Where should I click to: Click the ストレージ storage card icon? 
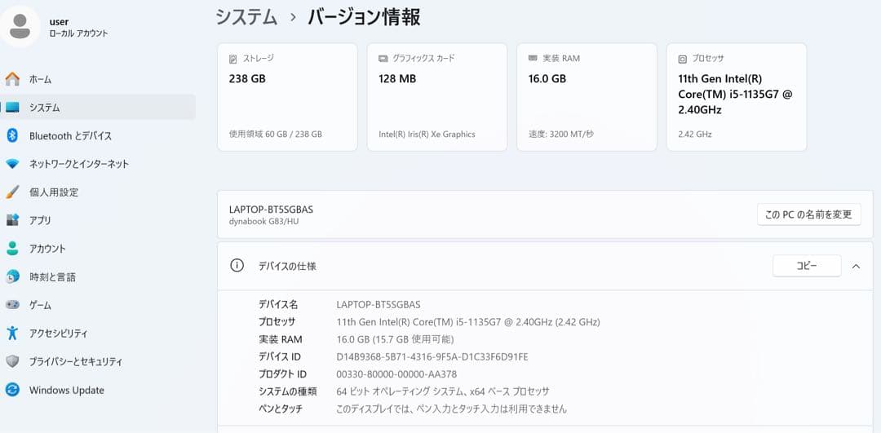click(233, 59)
